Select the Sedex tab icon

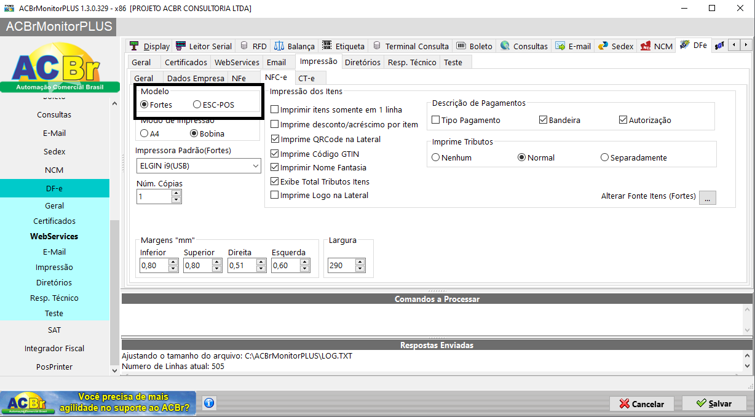point(615,46)
